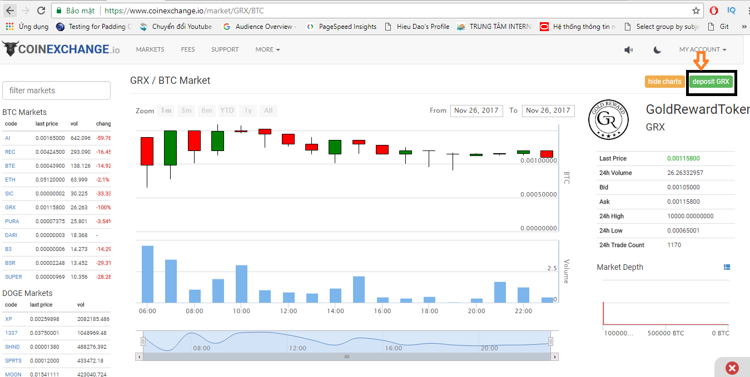Click the Market Depth list view icon

point(726,268)
